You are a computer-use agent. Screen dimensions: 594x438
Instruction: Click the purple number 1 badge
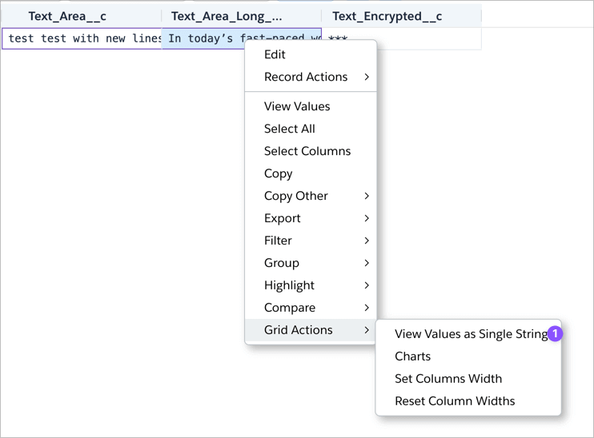[555, 333]
